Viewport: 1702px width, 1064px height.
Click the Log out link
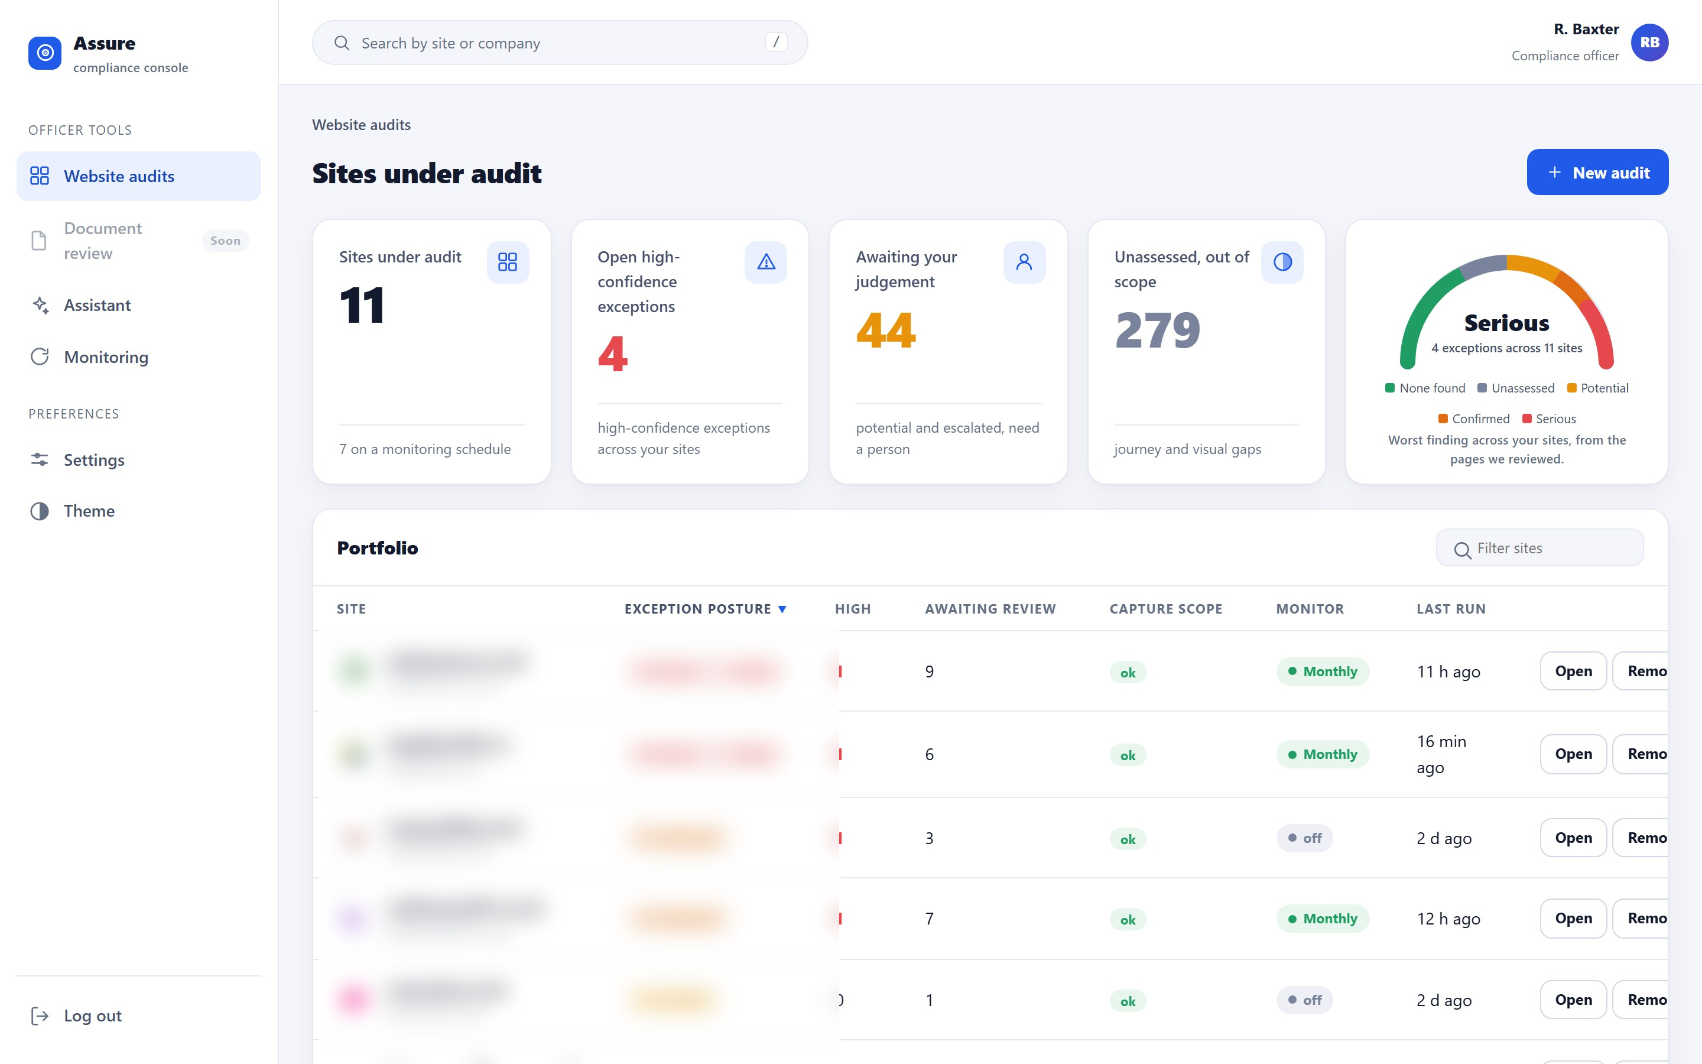[x=138, y=1016]
